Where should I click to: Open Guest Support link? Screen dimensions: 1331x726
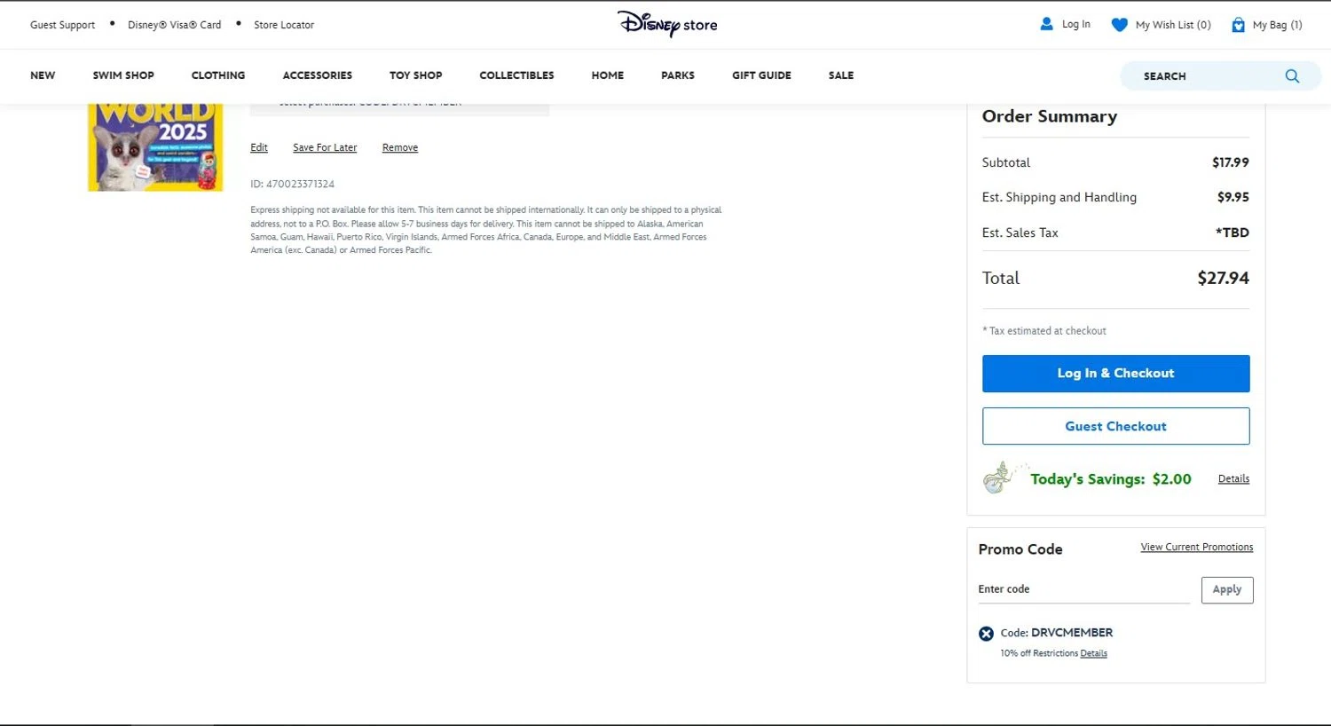point(62,25)
